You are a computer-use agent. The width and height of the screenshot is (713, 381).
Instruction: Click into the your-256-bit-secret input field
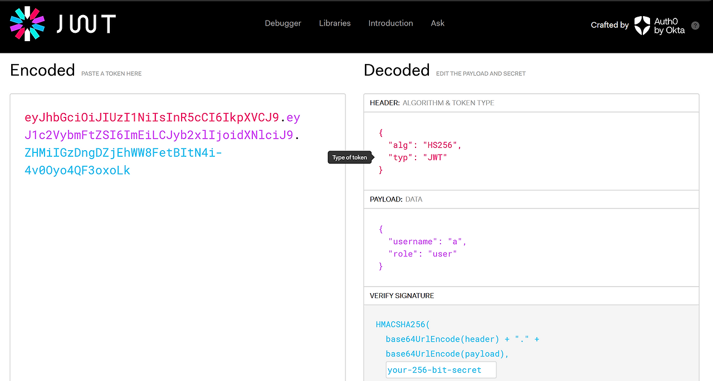click(x=441, y=370)
